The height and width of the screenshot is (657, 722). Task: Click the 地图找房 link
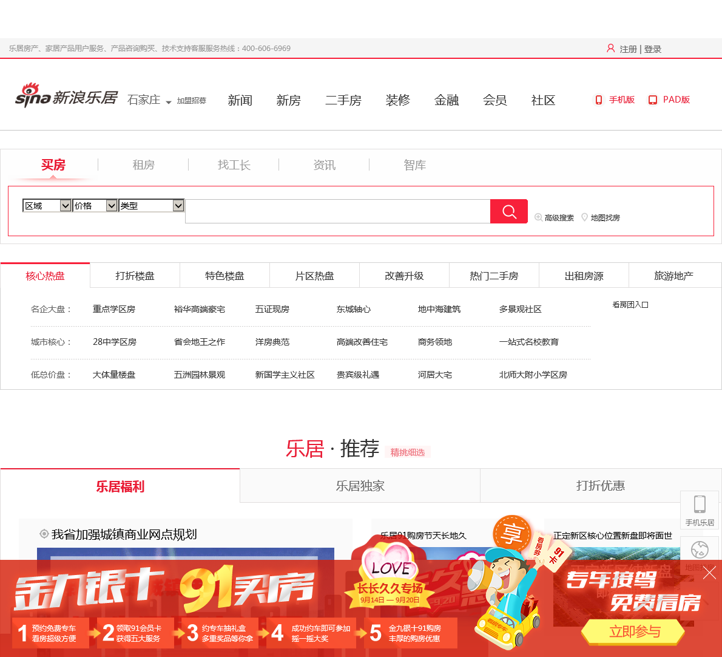[x=605, y=217]
